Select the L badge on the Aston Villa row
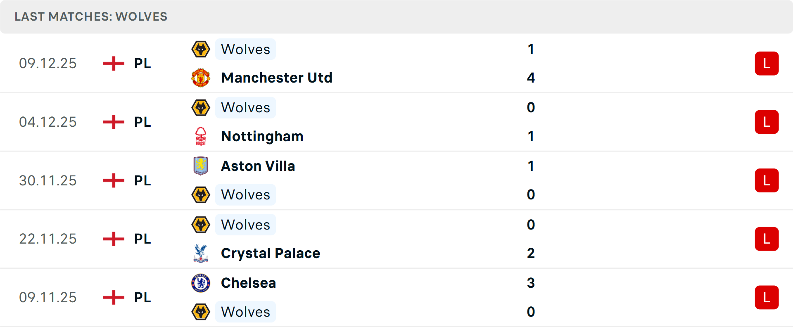Image resolution: width=793 pixels, height=327 pixels. coord(767,180)
